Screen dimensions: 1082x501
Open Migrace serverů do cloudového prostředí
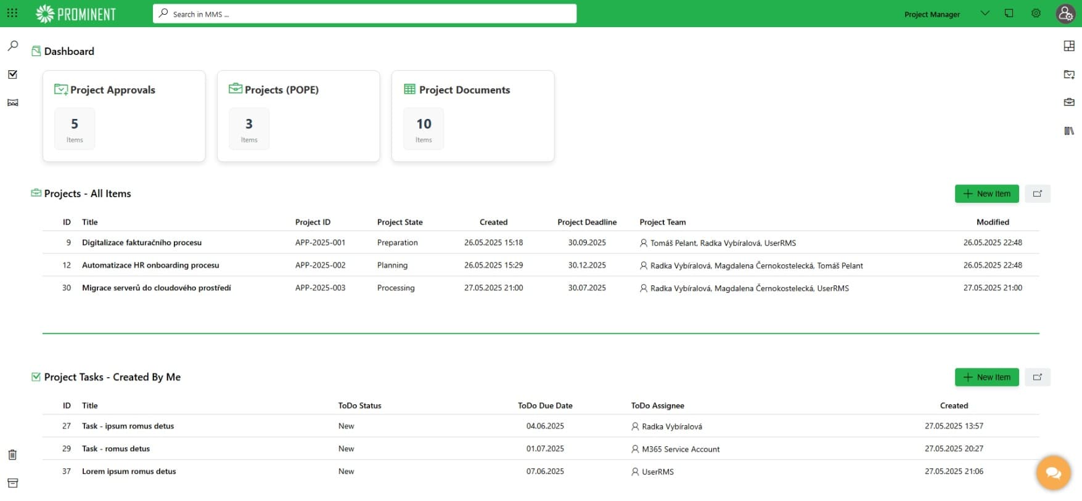click(157, 288)
